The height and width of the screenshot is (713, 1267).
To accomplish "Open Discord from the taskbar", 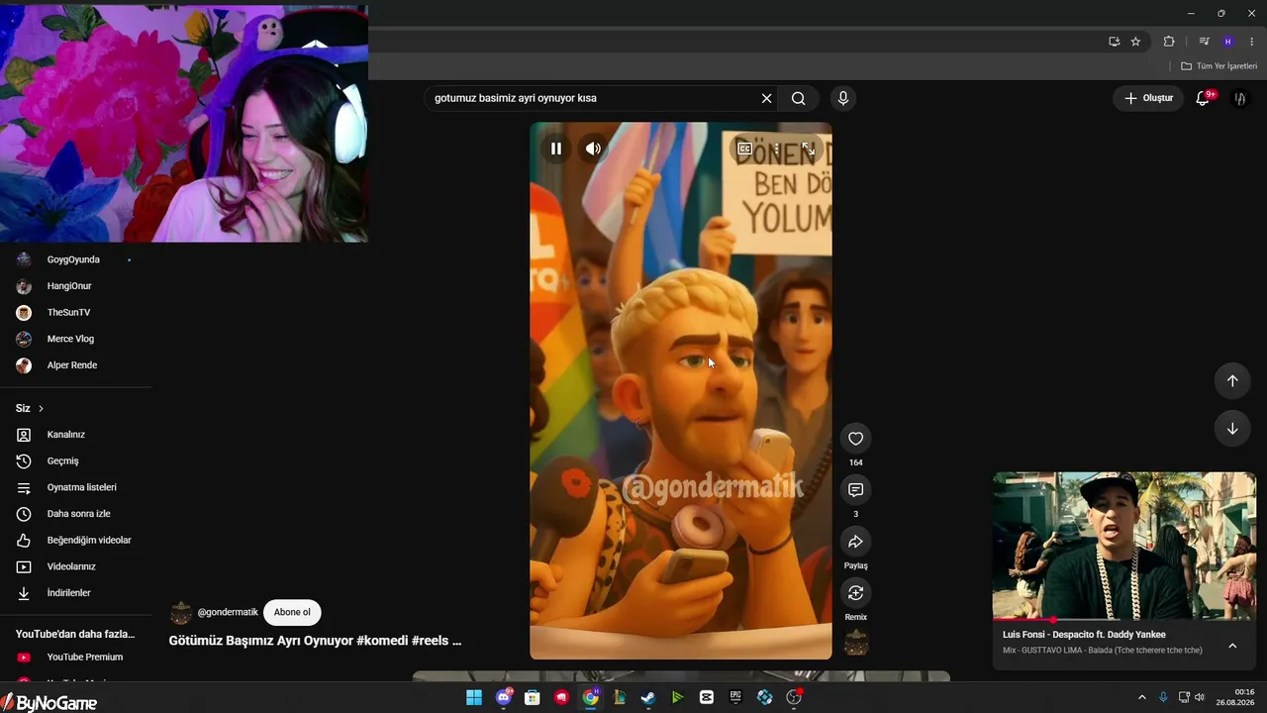I will click(x=504, y=698).
